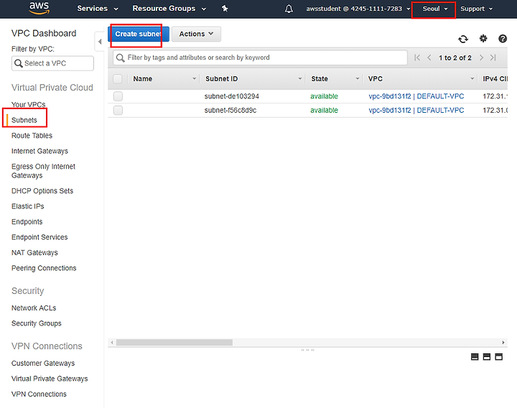
Task: Select the maximized bottom pane layout icon
Action: click(499, 357)
